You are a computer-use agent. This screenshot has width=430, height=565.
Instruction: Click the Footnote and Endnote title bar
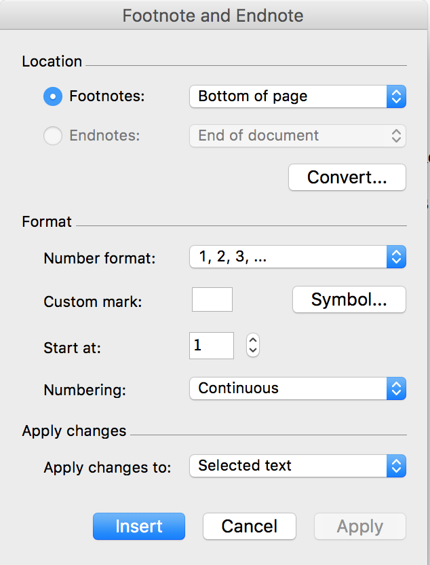[213, 16]
